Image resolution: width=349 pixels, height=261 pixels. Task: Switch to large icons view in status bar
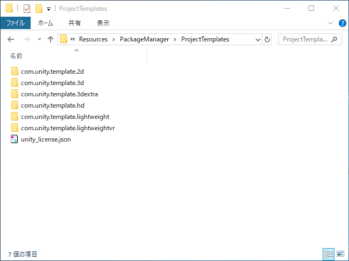[x=340, y=254]
